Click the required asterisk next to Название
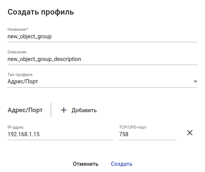 27,29
